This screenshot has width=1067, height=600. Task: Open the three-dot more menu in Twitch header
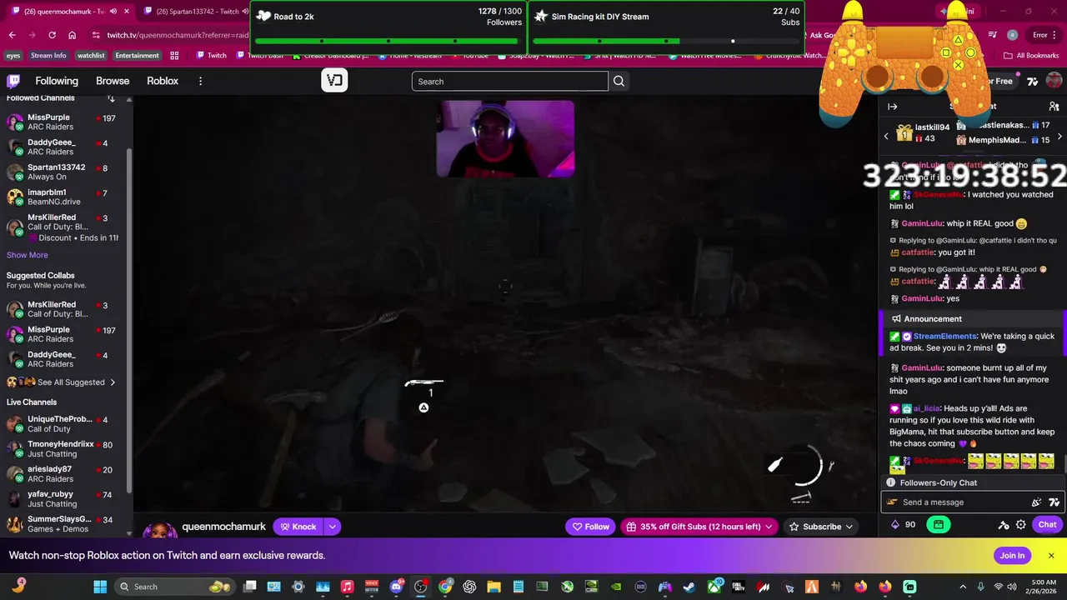coord(200,81)
